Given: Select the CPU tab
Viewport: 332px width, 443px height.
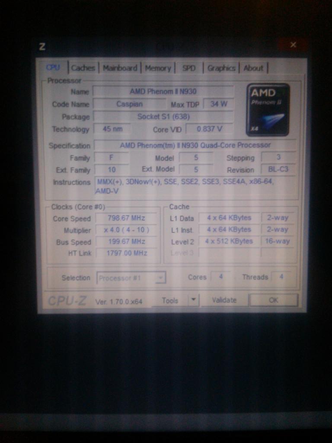Looking at the screenshot, I should pos(53,67).
